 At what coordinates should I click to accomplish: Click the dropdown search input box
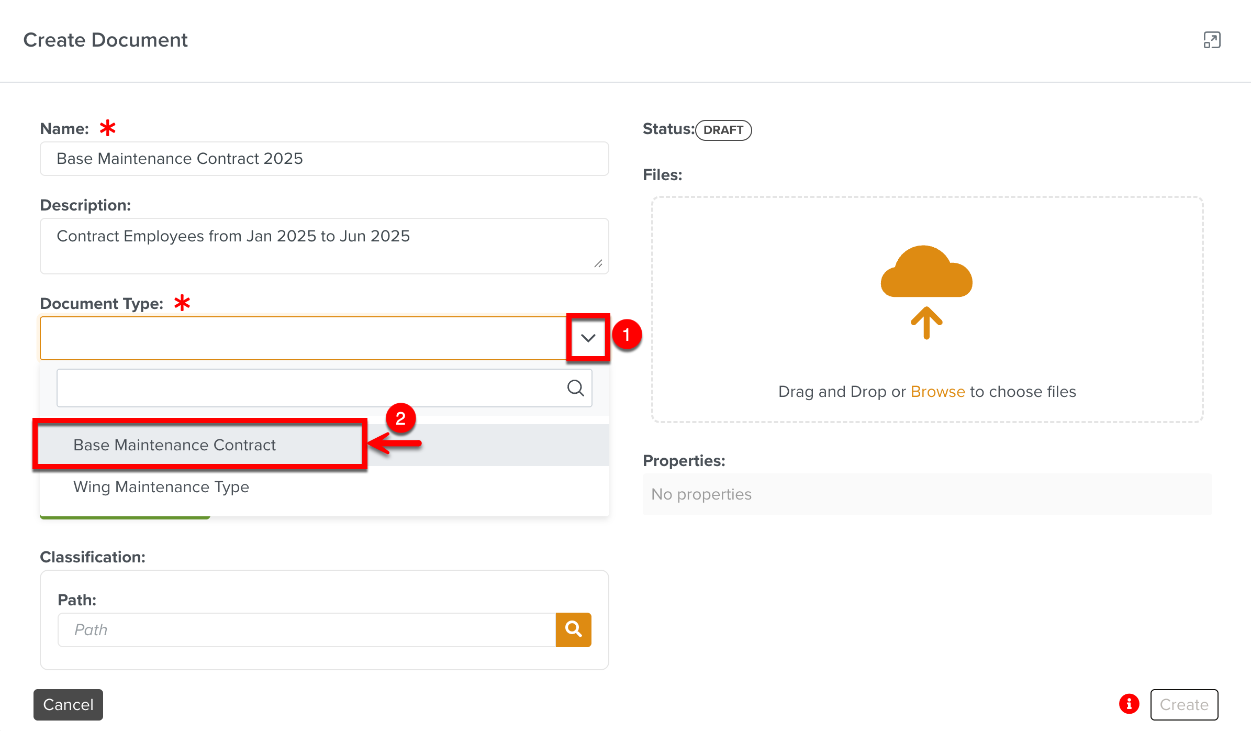tap(309, 388)
